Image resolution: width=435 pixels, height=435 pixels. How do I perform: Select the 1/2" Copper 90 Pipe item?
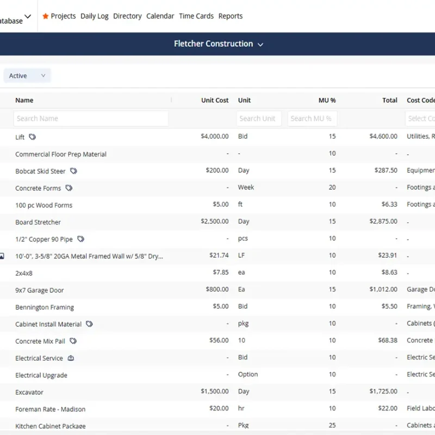tap(44, 239)
